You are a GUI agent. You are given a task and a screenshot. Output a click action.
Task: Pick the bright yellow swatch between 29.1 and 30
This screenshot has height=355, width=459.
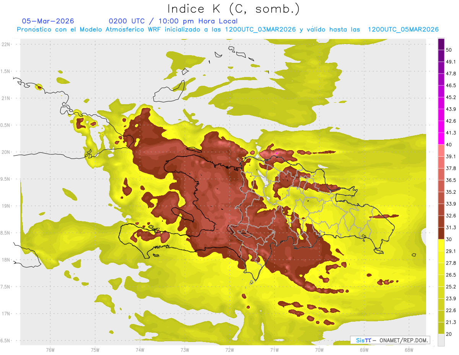coord(441,245)
